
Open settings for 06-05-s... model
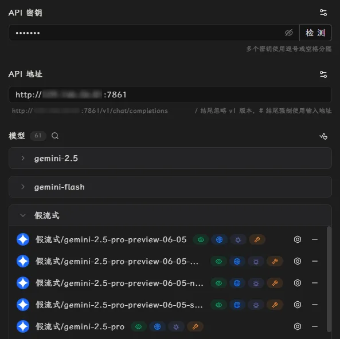[x=298, y=305]
